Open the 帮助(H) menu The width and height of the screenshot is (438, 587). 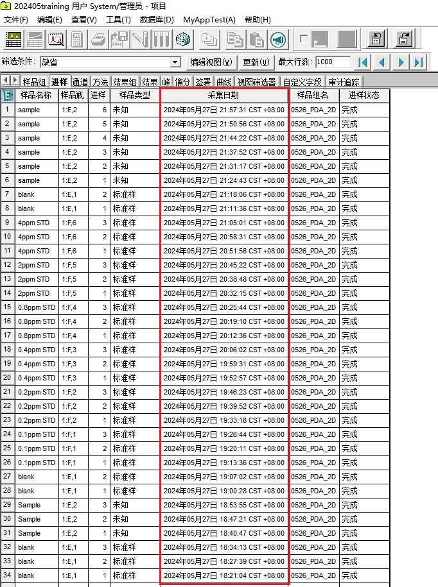(258, 20)
